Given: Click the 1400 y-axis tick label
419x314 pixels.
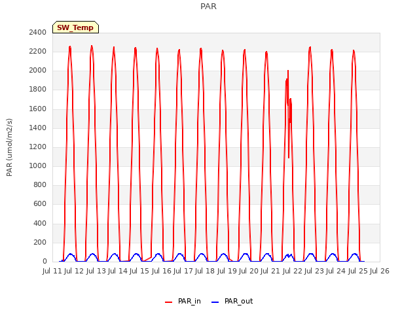Looking at the screenshot, I should (x=38, y=128).
